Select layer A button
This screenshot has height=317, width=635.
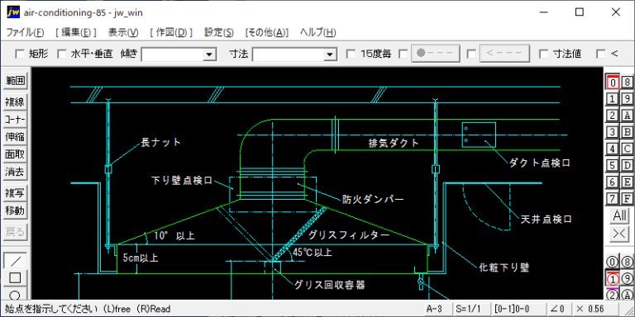627,116
